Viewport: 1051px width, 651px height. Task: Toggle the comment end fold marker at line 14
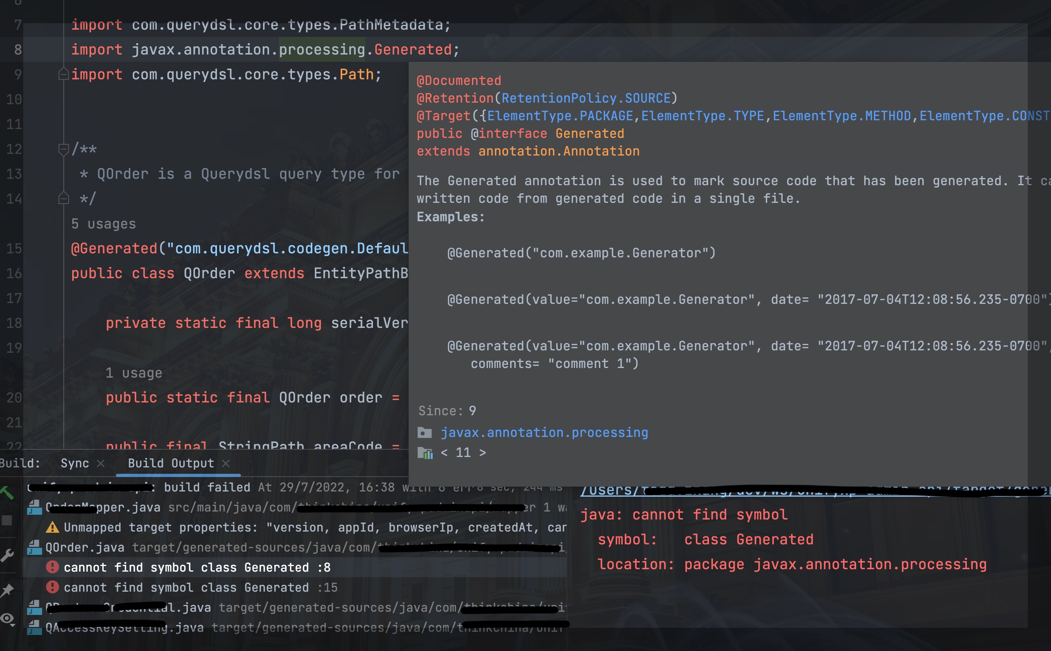(x=63, y=198)
